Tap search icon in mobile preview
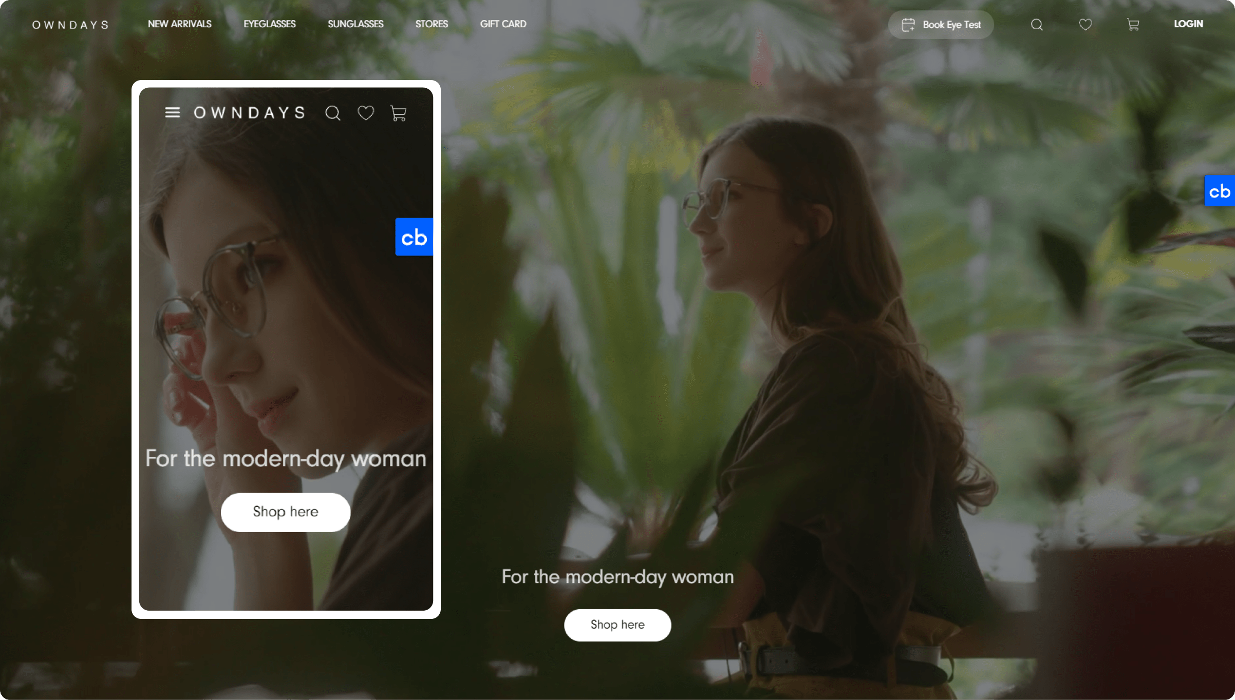The width and height of the screenshot is (1235, 700). (333, 113)
